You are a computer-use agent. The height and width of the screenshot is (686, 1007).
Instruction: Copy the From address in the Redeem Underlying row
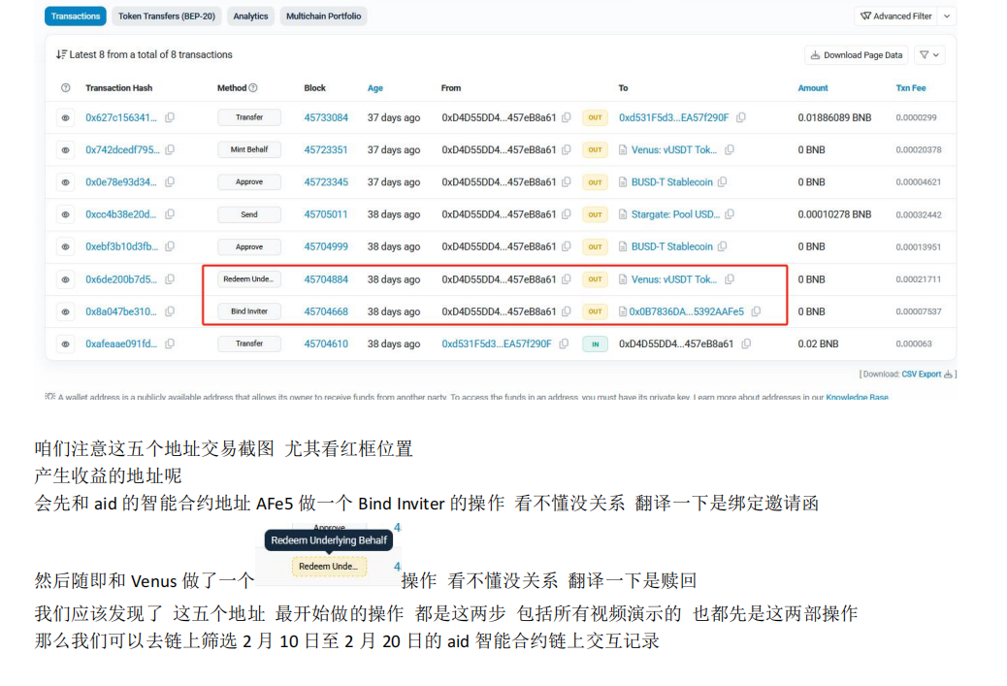[567, 279]
